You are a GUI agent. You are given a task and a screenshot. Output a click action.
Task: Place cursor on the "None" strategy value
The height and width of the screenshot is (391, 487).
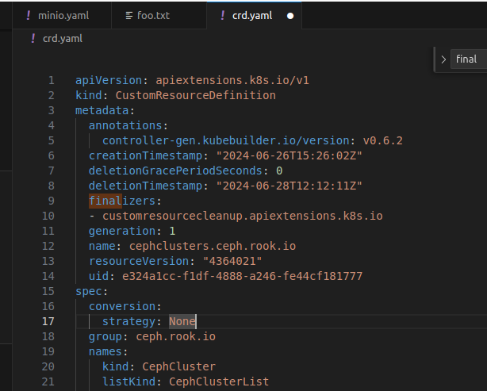point(182,321)
